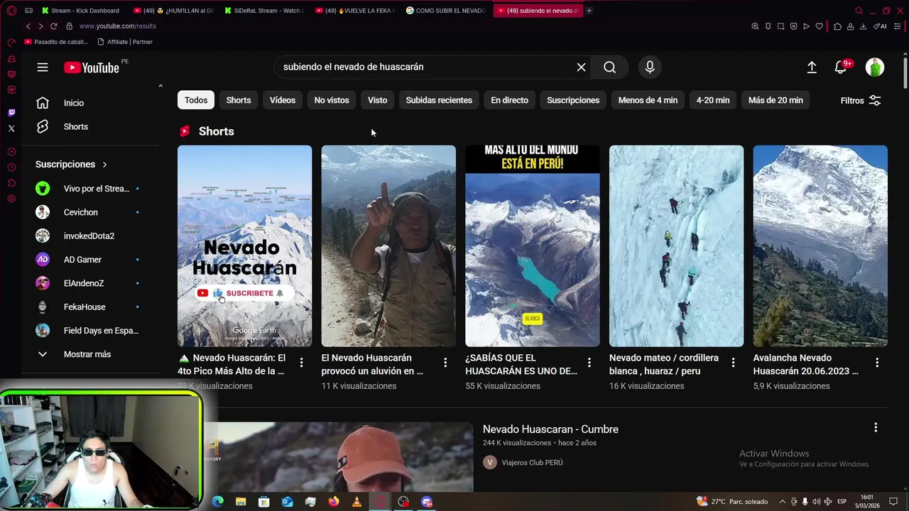Select the No vistos filter chip
This screenshot has width=909, height=511.
click(332, 100)
